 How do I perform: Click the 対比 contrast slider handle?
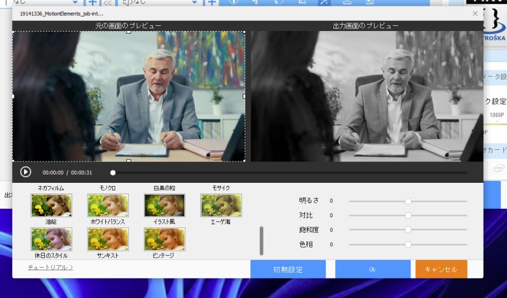pos(408,215)
